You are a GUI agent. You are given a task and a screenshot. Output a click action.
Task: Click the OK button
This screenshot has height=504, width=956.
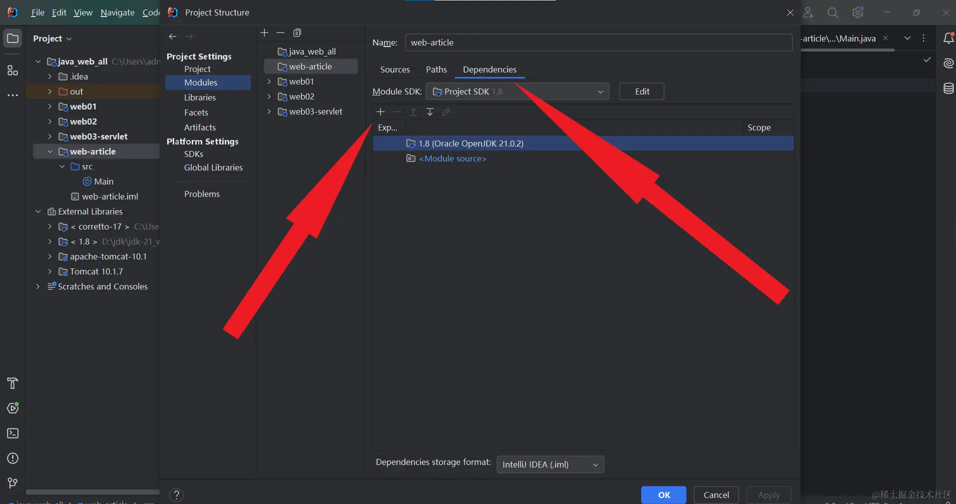[664, 495]
